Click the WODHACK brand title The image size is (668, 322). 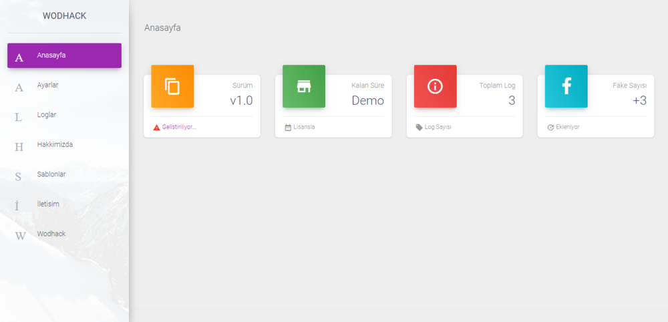pyautogui.click(x=64, y=16)
